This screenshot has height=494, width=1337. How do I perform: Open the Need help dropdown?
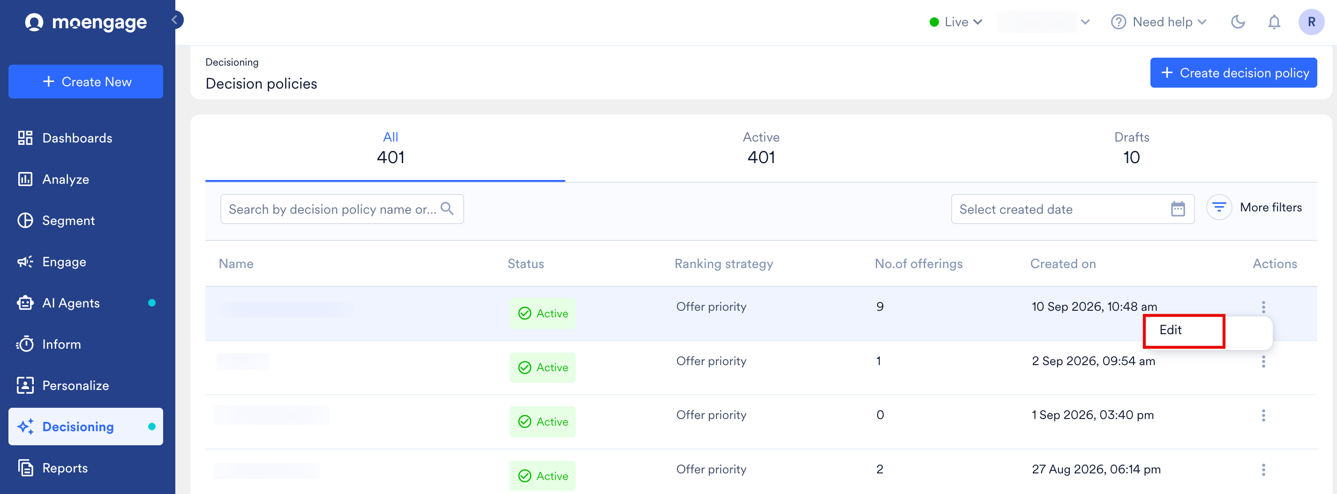tap(1158, 22)
